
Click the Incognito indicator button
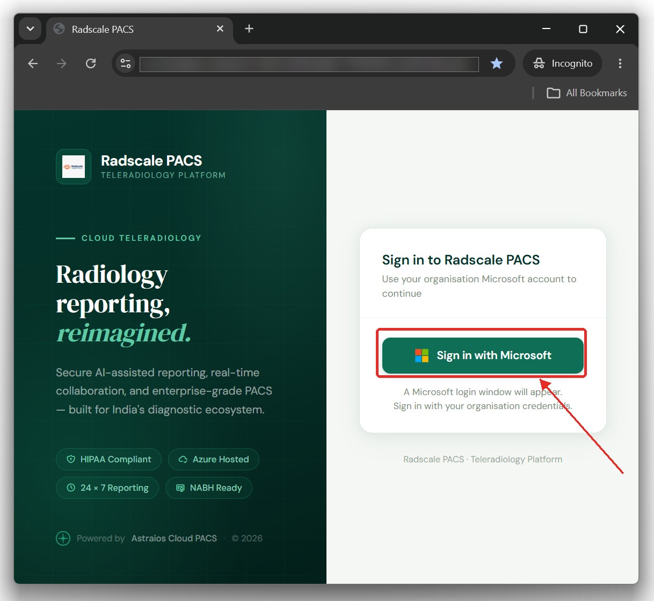click(x=562, y=63)
